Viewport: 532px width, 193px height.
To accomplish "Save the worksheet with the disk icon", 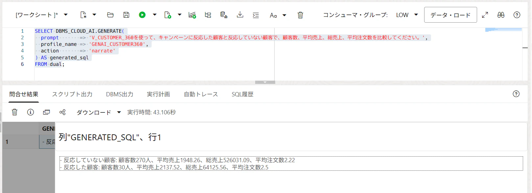I will point(126,15).
